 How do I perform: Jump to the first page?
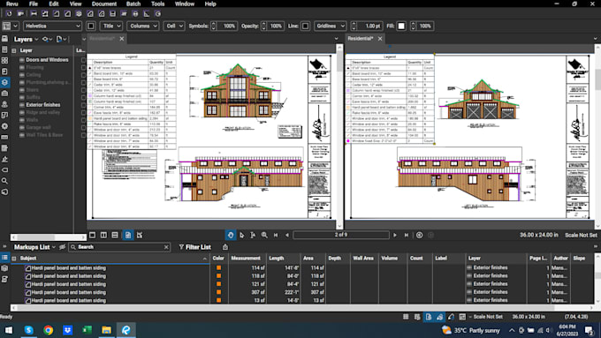click(x=276, y=235)
